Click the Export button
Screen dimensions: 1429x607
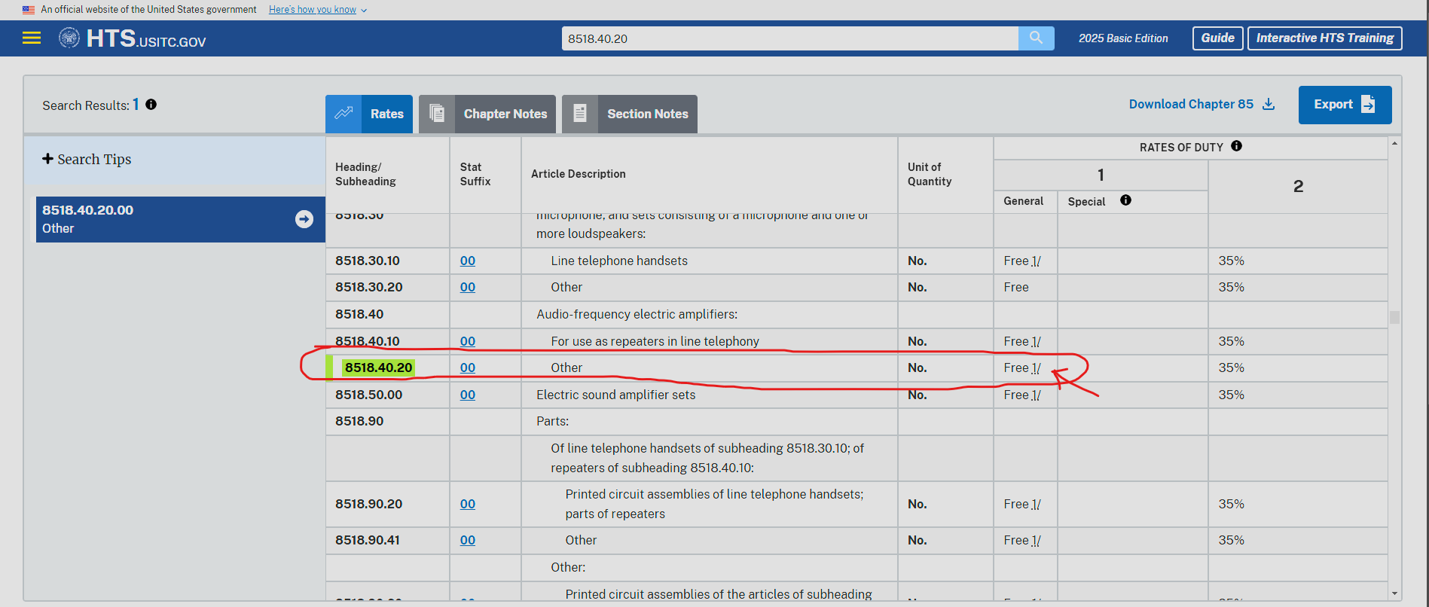pos(1345,105)
